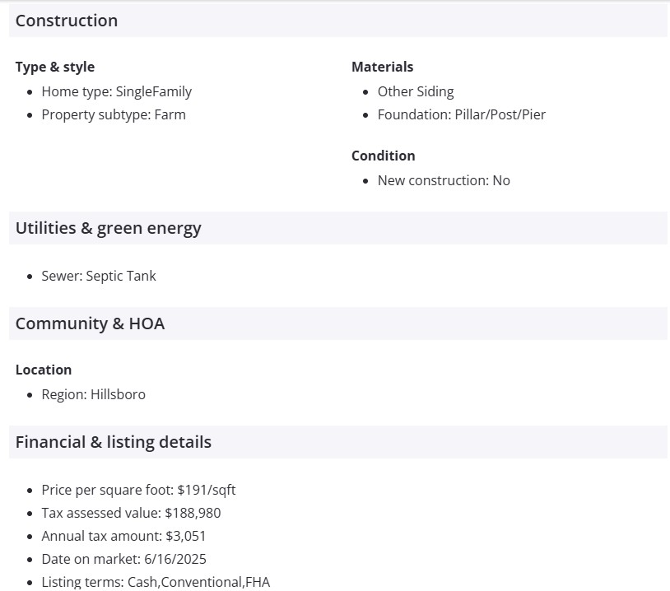The height and width of the screenshot is (591, 670).
Task: Click the Type & style subheading
Action: click(55, 67)
